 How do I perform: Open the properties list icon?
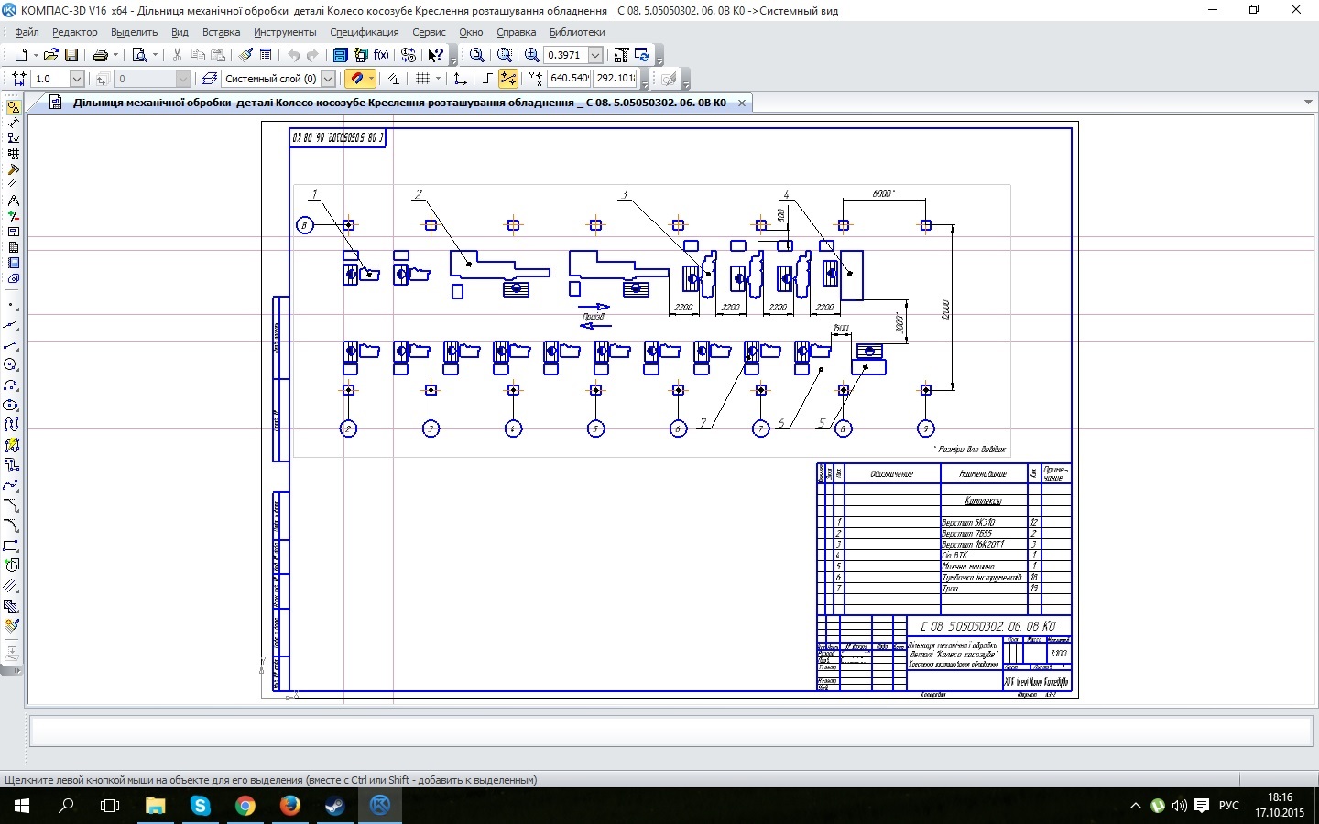click(x=266, y=55)
